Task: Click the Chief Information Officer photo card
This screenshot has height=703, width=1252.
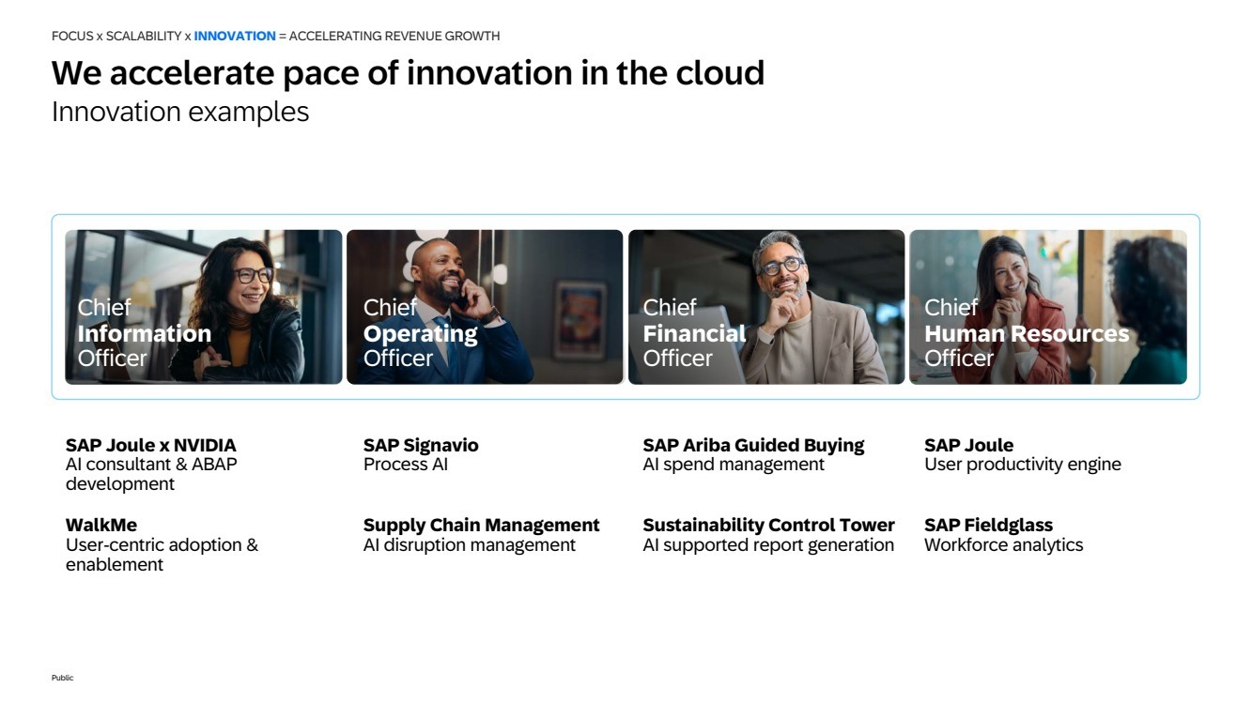Action: pos(203,307)
